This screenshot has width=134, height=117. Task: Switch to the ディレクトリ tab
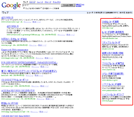point(57,2)
